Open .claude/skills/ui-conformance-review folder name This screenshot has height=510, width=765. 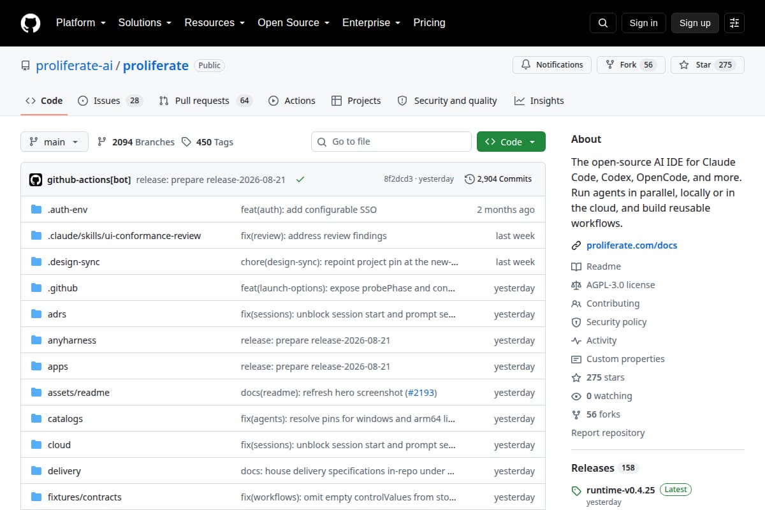click(x=124, y=236)
